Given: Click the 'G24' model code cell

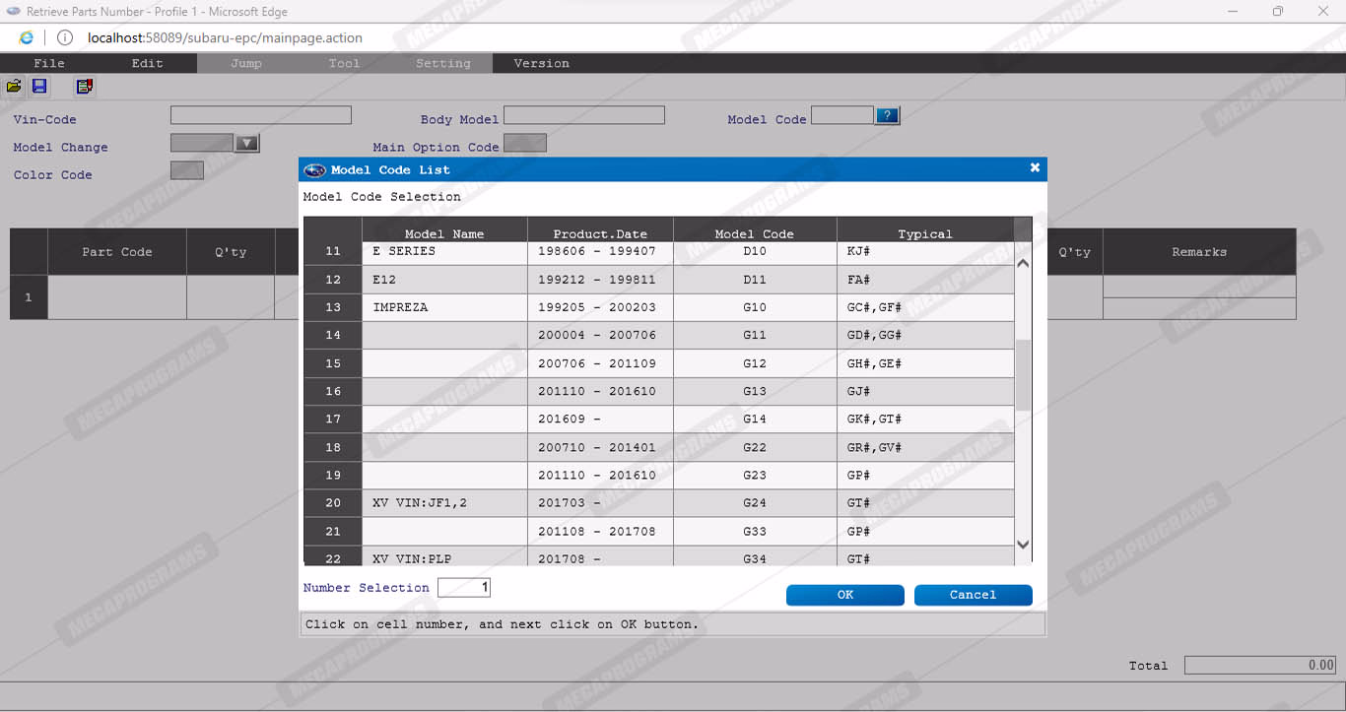Looking at the screenshot, I should pos(755,503).
